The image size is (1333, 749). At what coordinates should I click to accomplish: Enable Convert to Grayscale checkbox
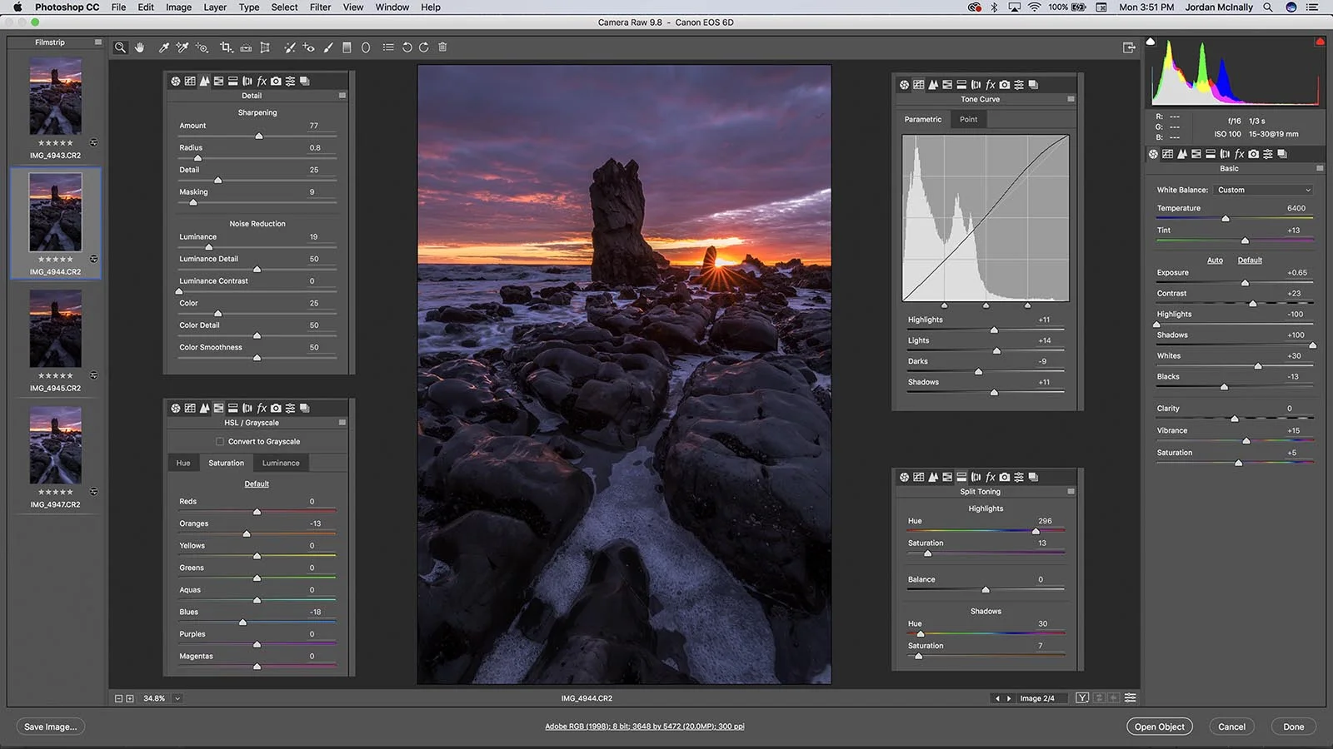click(220, 442)
